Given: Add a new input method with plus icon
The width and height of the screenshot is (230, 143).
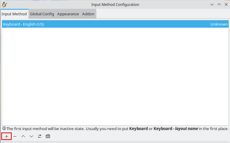Looking at the screenshot, I should pyautogui.click(x=6, y=137).
